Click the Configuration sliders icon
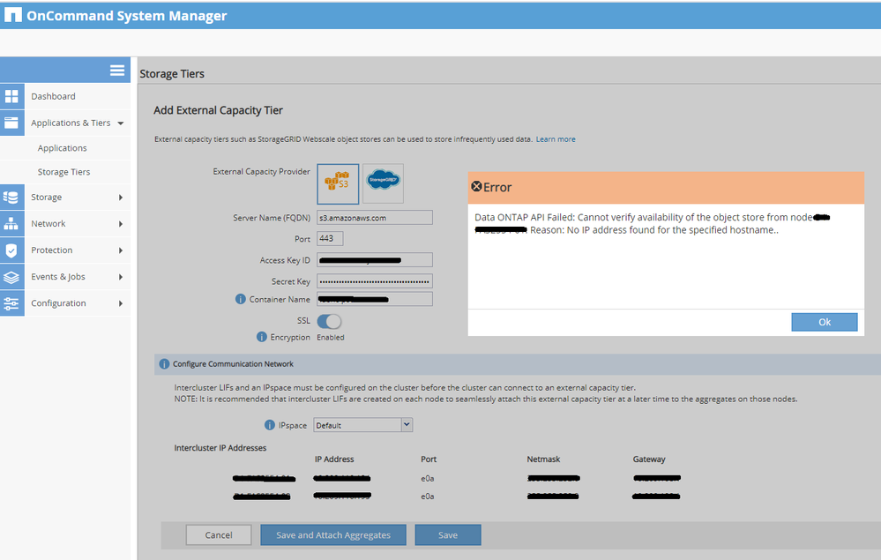The height and width of the screenshot is (560, 881). pos(12,303)
